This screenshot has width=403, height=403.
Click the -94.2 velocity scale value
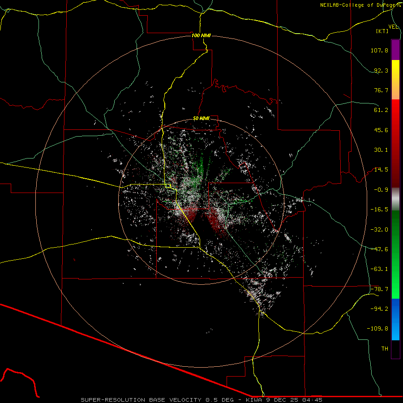[x=379, y=309]
